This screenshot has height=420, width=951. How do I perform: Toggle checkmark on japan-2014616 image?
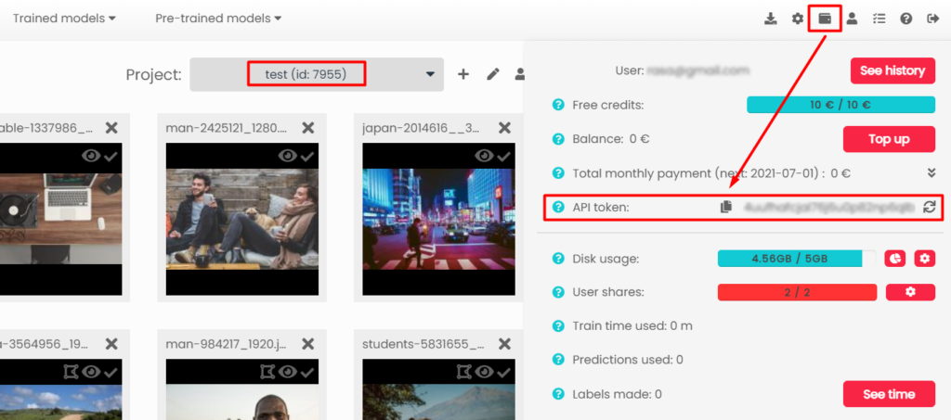pos(504,156)
